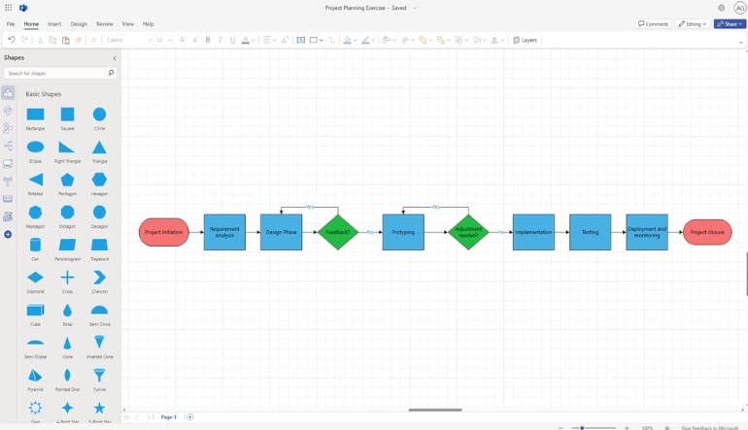This screenshot has width=748, height=430.
Task: Switch to the Home tab
Action: tap(31, 24)
